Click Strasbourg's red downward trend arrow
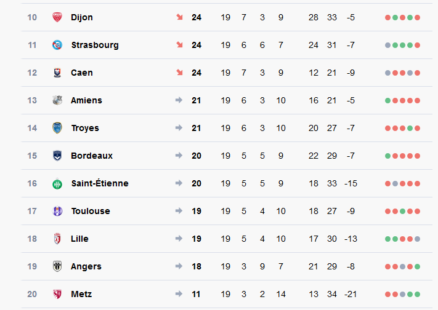 (179, 45)
